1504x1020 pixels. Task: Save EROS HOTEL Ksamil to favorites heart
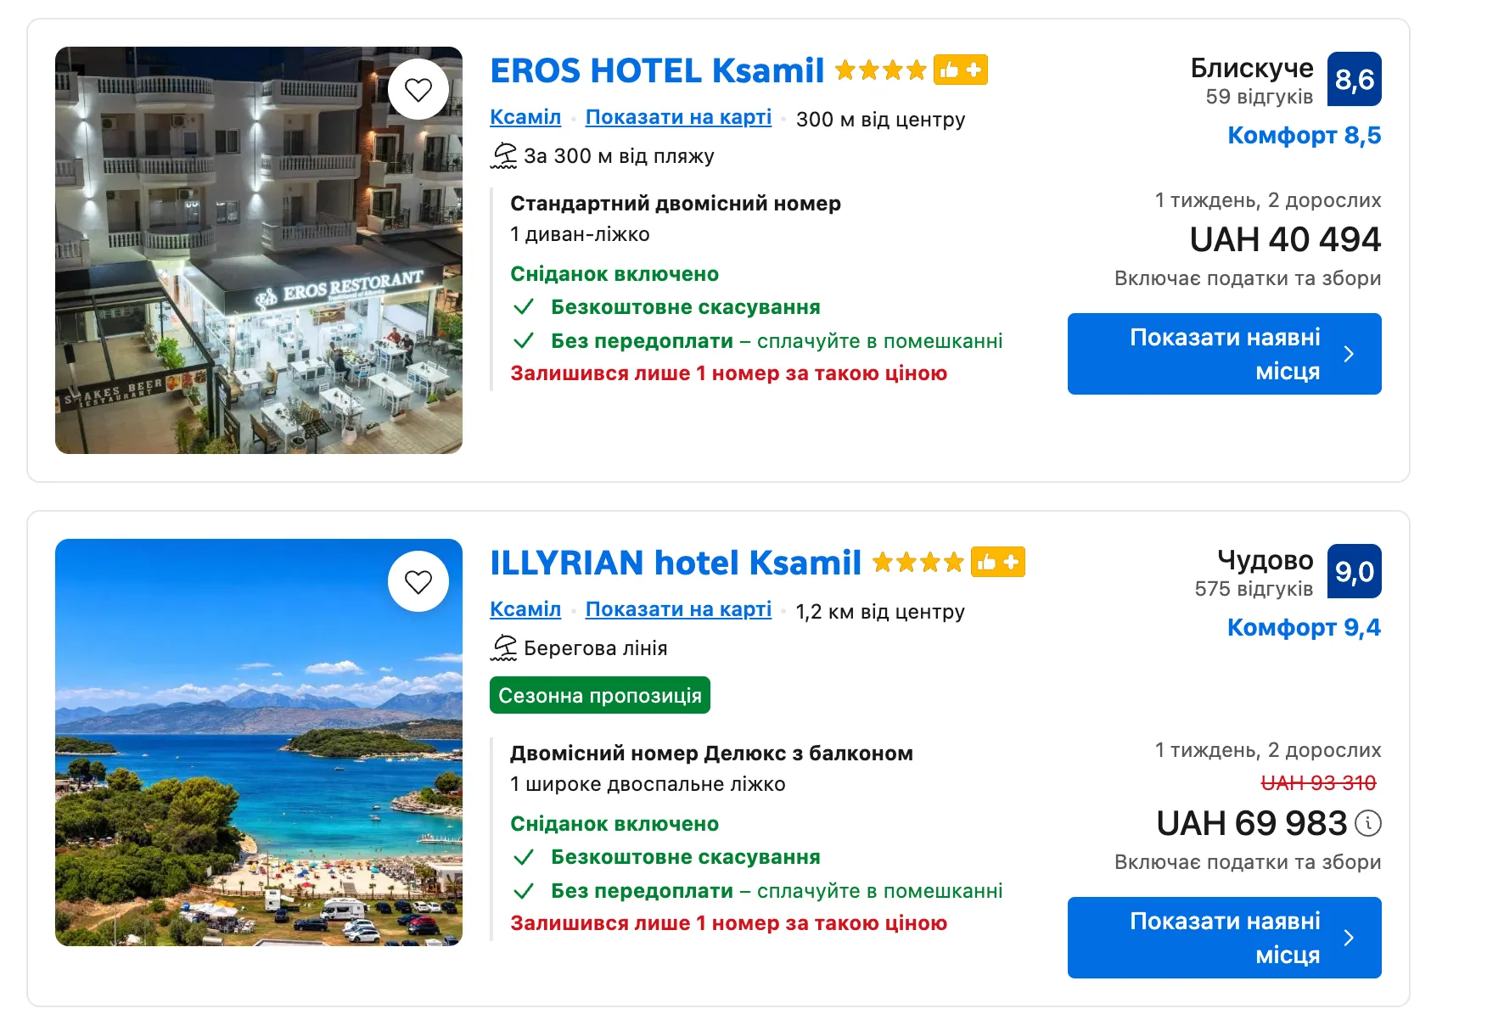point(418,89)
